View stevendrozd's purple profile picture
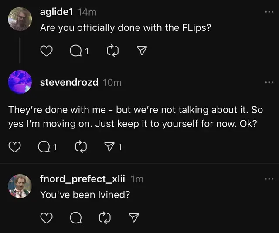 20,82
